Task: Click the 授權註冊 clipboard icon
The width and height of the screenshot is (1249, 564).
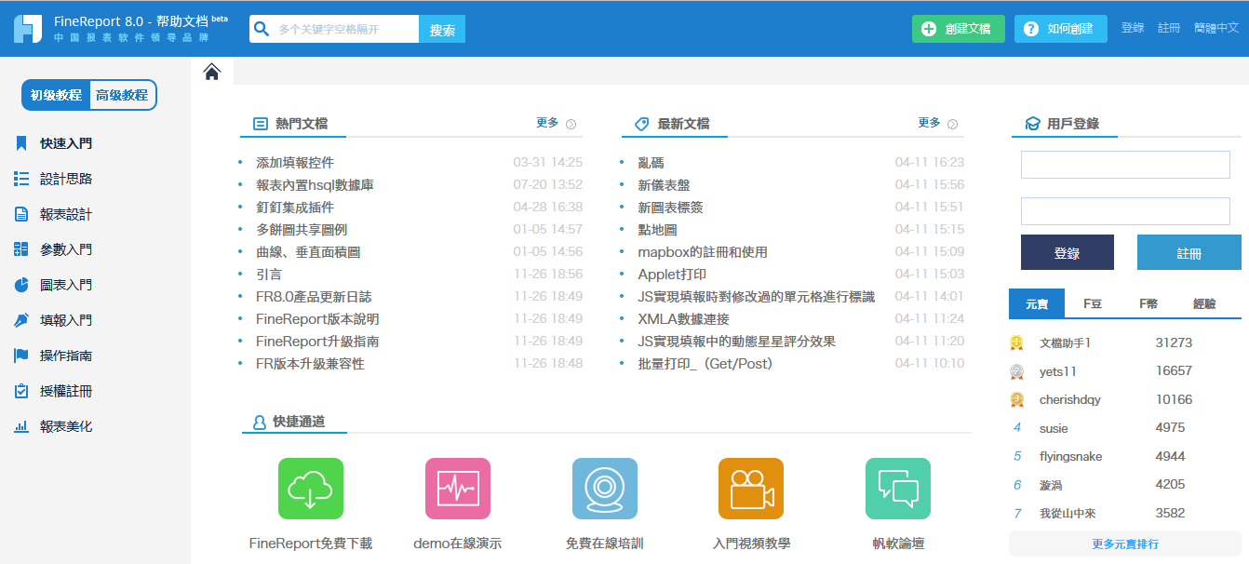Action: click(x=21, y=391)
